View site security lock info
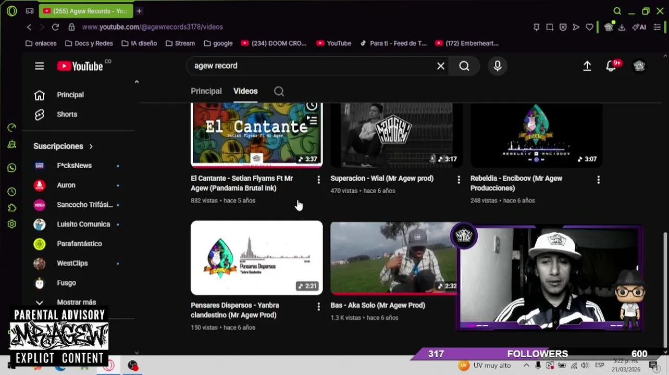The width and height of the screenshot is (669, 375). point(71,27)
